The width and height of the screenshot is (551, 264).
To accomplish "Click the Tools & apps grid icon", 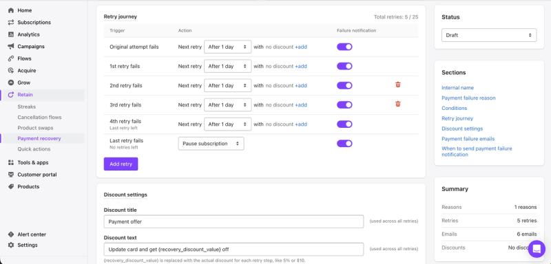I will (x=11, y=163).
